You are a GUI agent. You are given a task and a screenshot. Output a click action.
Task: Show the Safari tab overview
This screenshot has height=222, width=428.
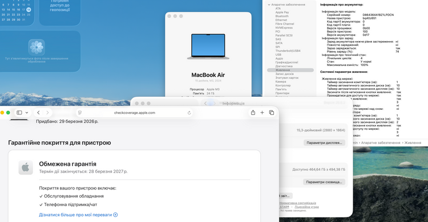(271, 113)
